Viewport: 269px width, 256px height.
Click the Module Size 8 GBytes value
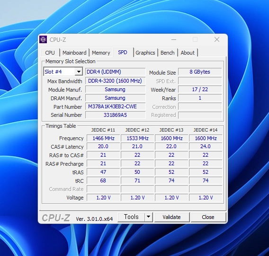[200, 72]
